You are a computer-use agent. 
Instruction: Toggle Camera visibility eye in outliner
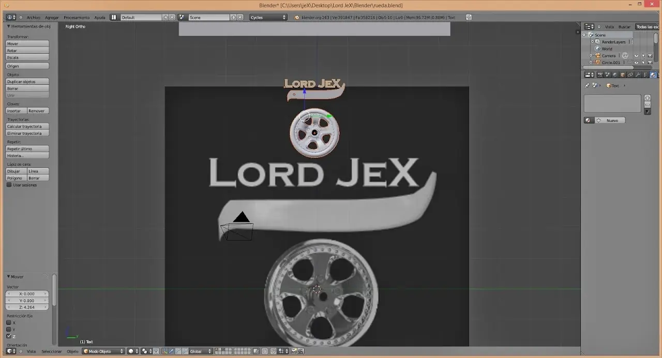click(636, 56)
